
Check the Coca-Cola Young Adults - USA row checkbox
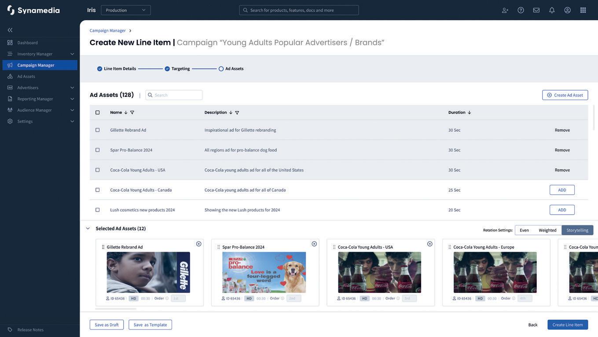click(98, 170)
